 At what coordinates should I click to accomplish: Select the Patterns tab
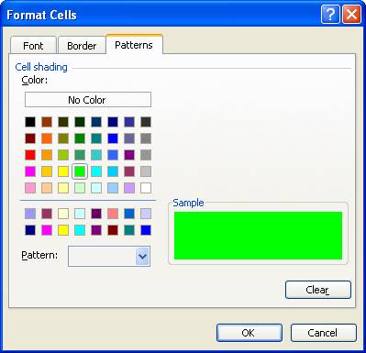134,45
